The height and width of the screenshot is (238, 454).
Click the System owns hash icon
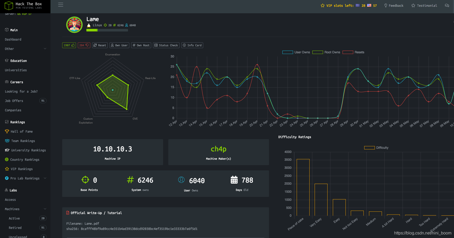[x=130, y=180]
